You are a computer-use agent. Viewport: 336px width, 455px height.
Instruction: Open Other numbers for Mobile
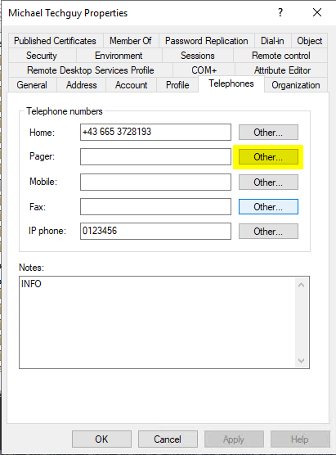[268, 182]
